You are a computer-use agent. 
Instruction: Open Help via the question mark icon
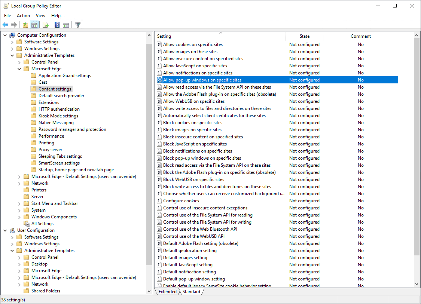click(x=57, y=25)
